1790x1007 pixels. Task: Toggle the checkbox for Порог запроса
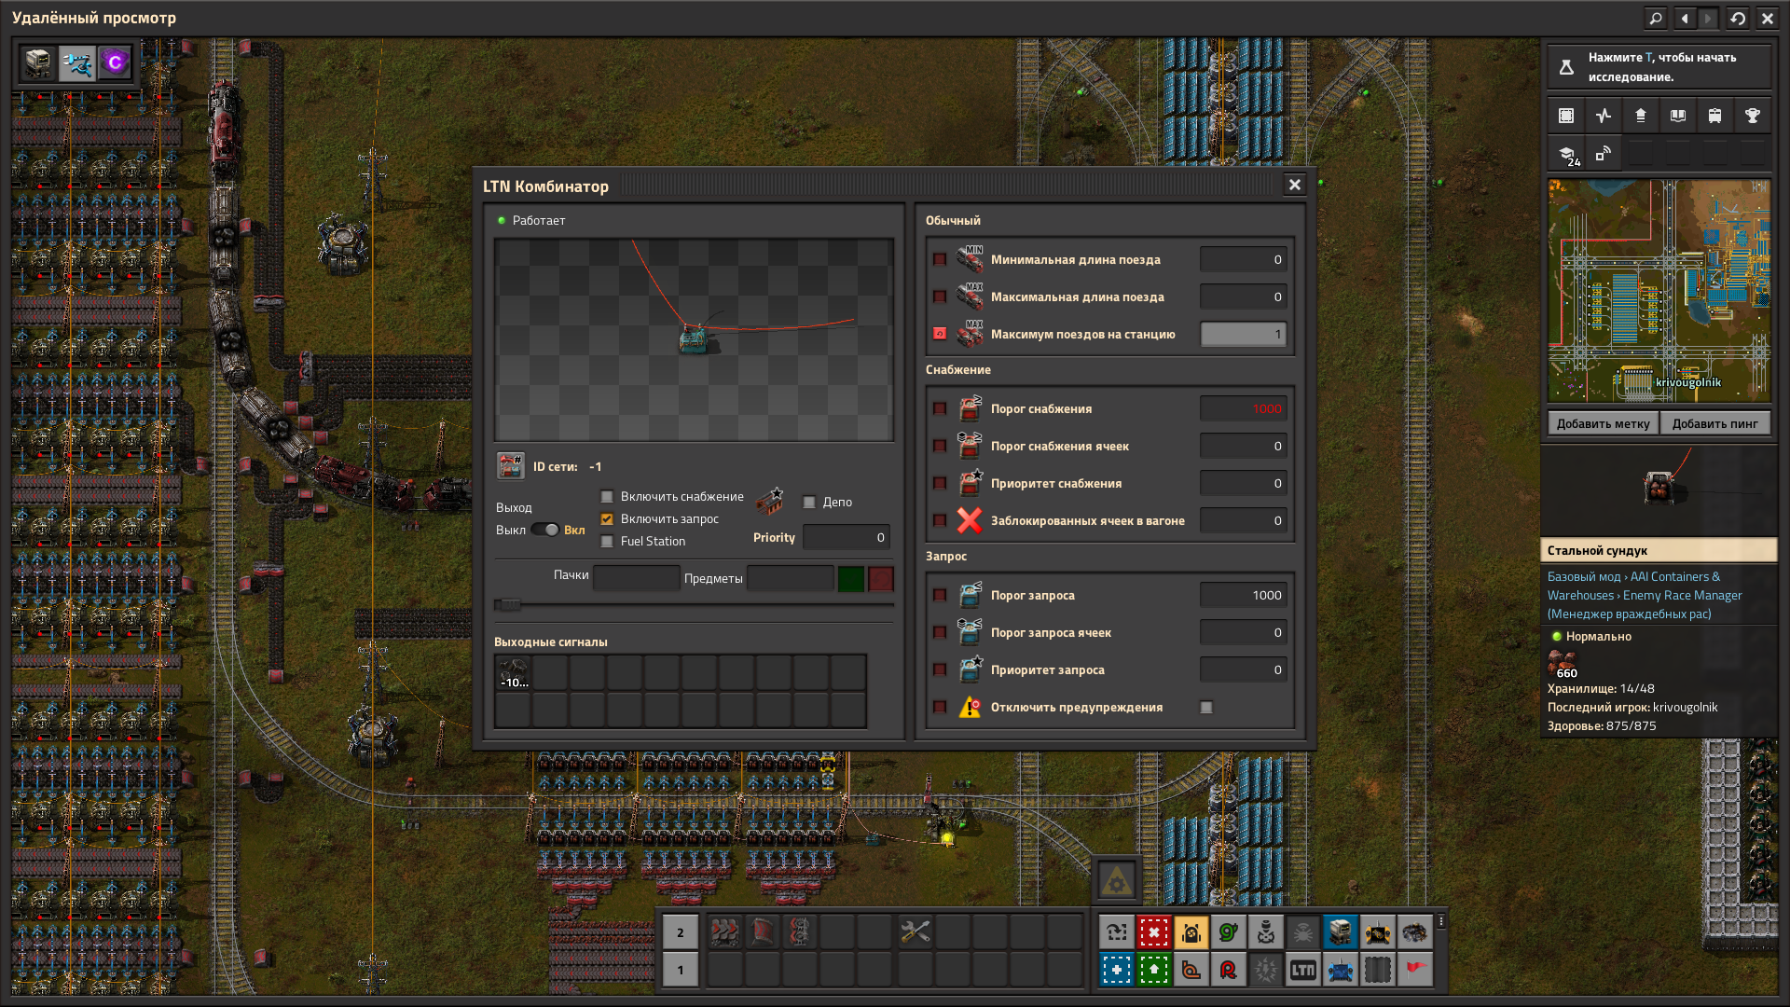tap(940, 595)
